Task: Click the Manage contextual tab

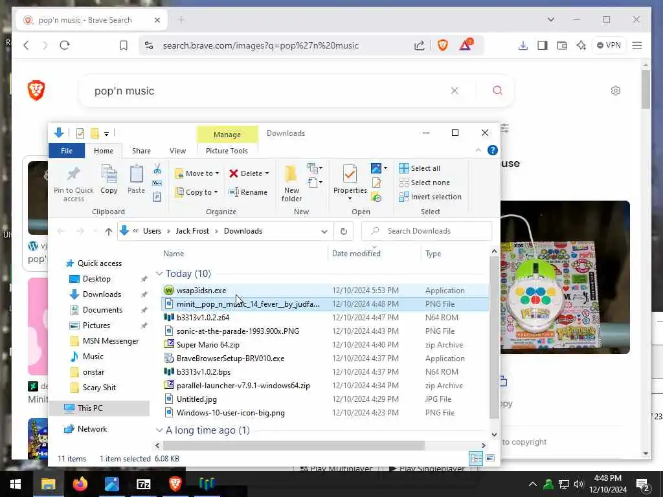Action: [227, 135]
